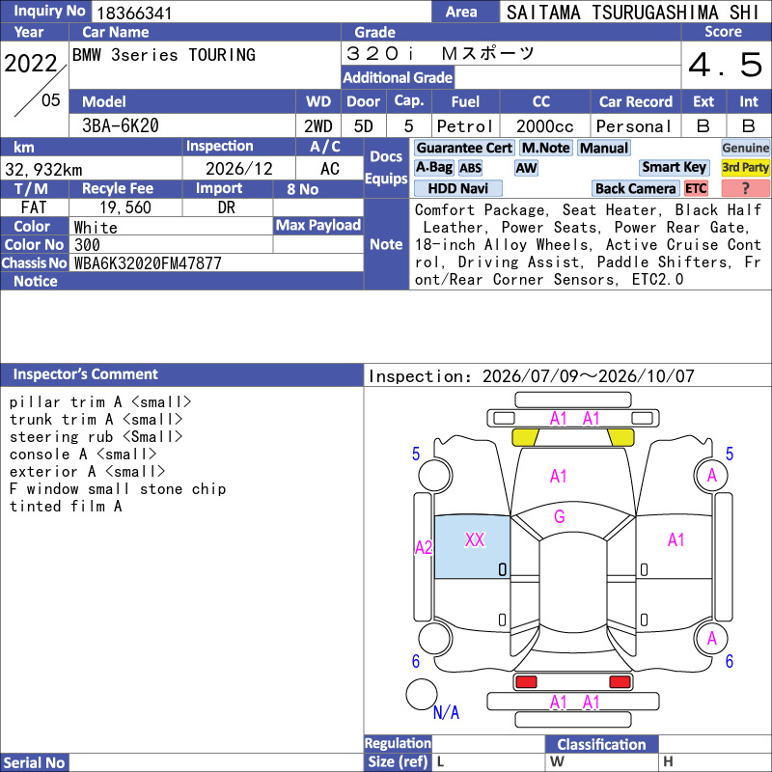Select inquiry number 18366341
Image resolution: width=772 pixels, height=772 pixels.
click(134, 13)
